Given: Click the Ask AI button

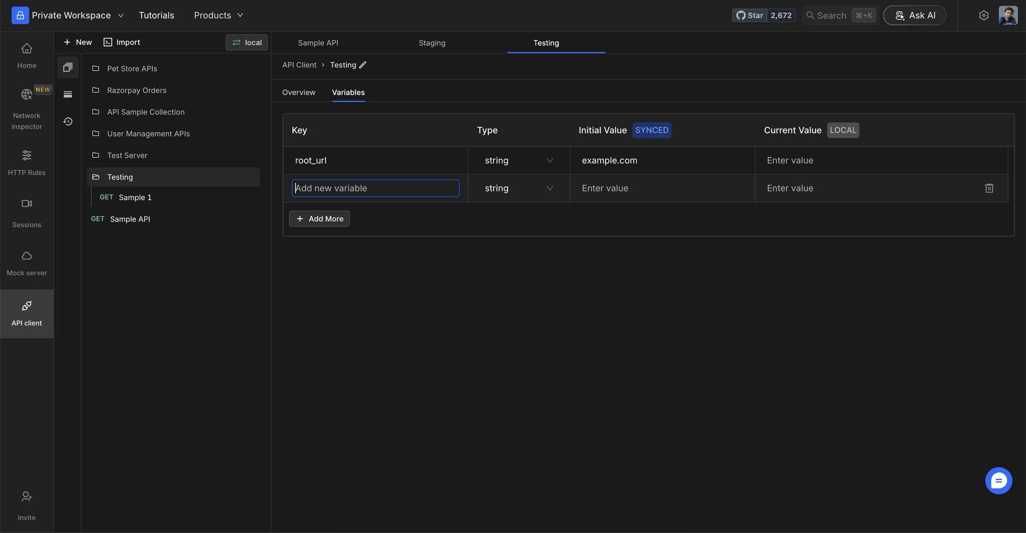Looking at the screenshot, I should pos(914,16).
